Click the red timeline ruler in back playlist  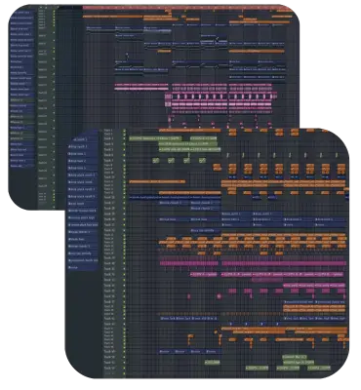click(x=187, y=7)
